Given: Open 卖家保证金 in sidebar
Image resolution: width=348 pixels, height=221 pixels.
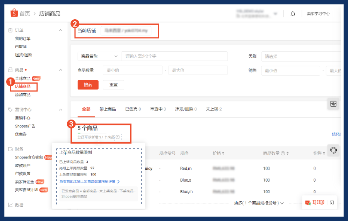Looking at the screenshot, I should 24,182.
